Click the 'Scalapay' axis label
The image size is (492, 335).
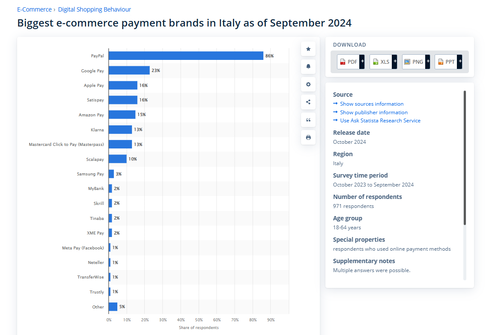click(95, 160)
